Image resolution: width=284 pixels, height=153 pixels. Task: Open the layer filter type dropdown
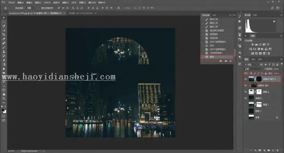(251, 65)
